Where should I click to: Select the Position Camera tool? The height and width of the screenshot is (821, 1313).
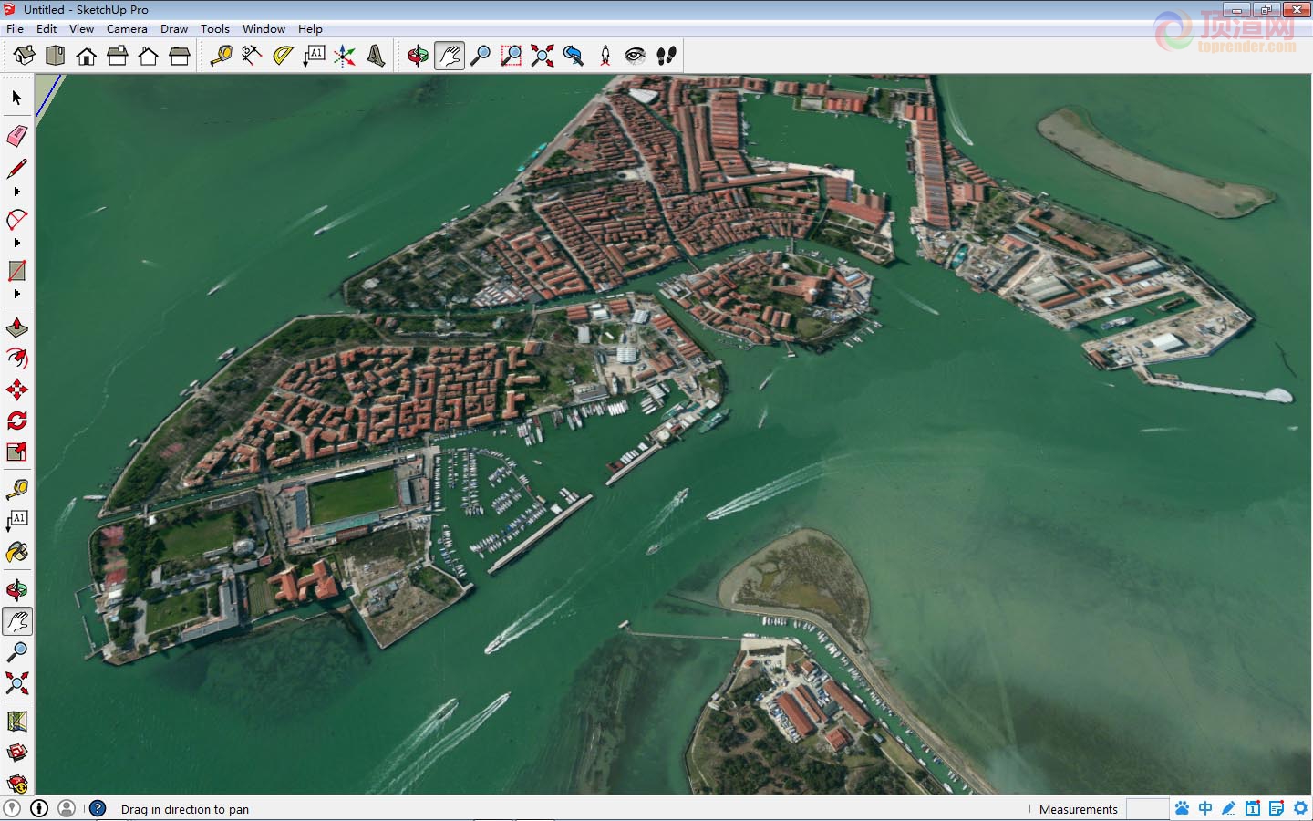(605, 56)
